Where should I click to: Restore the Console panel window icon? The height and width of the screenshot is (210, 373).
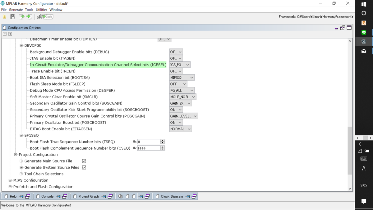pos(65,196)
